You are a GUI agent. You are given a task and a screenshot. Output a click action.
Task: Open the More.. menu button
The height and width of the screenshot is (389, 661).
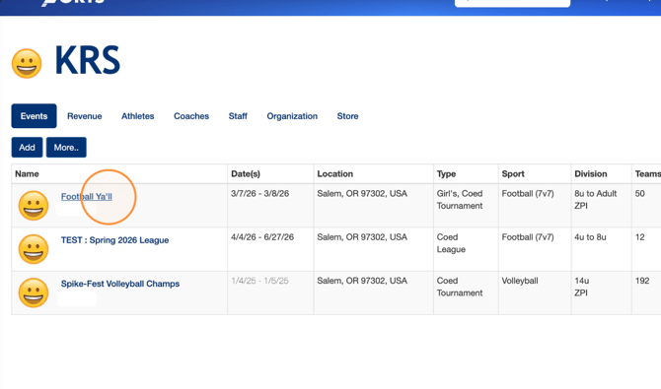66,148
